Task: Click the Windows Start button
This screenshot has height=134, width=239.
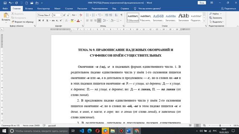Action: pos(4,131)
